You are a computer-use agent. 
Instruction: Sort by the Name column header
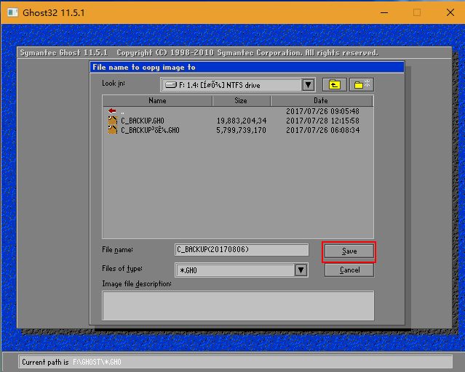(157, 101)
